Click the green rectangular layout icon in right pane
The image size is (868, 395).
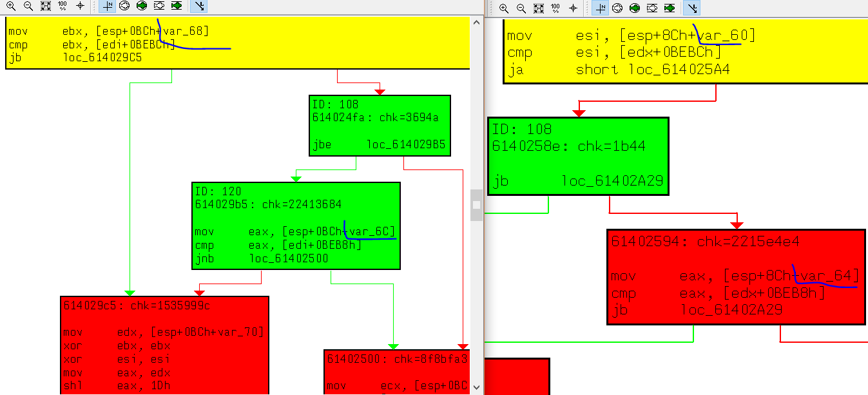670,8
